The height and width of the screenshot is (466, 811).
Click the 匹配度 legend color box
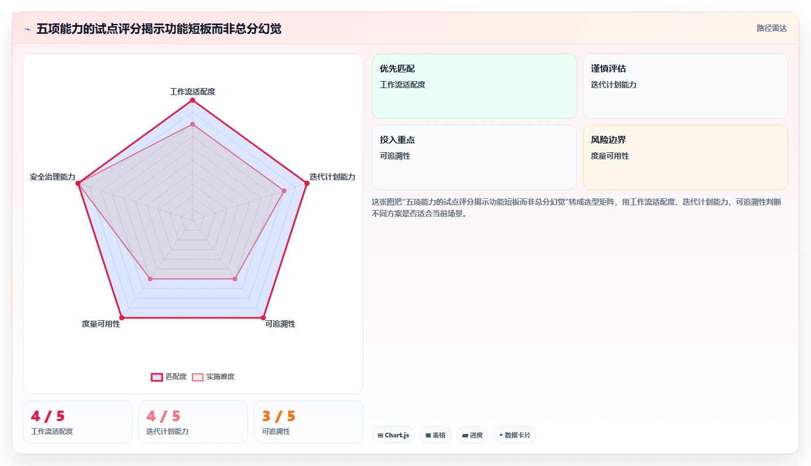157,377
